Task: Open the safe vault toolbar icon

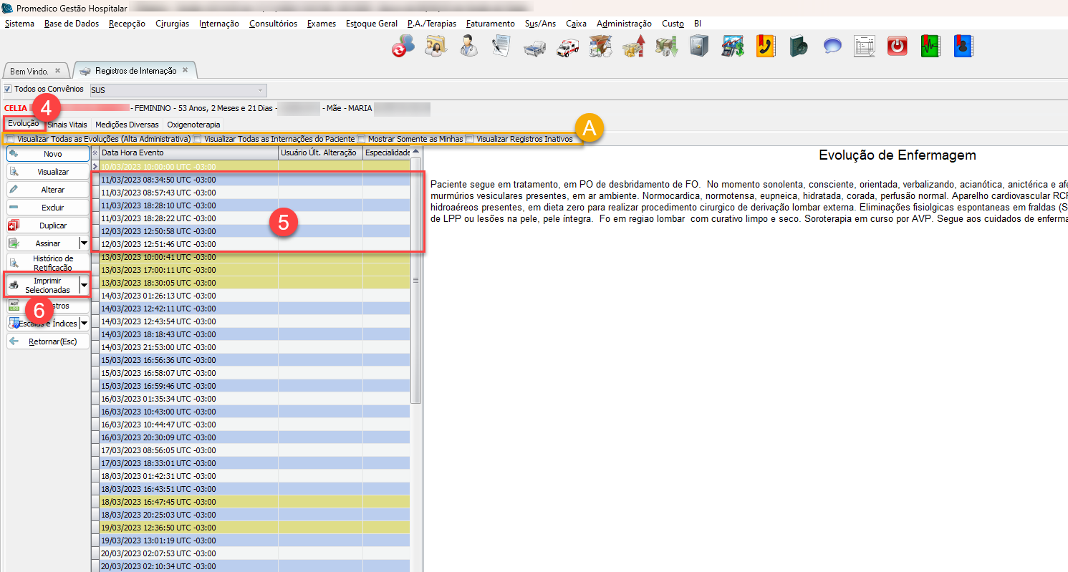Action: (x=699, y=47)
